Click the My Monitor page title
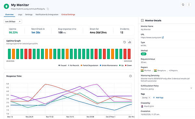The width and height of the screenshot is (195, 119). point(20,5)
